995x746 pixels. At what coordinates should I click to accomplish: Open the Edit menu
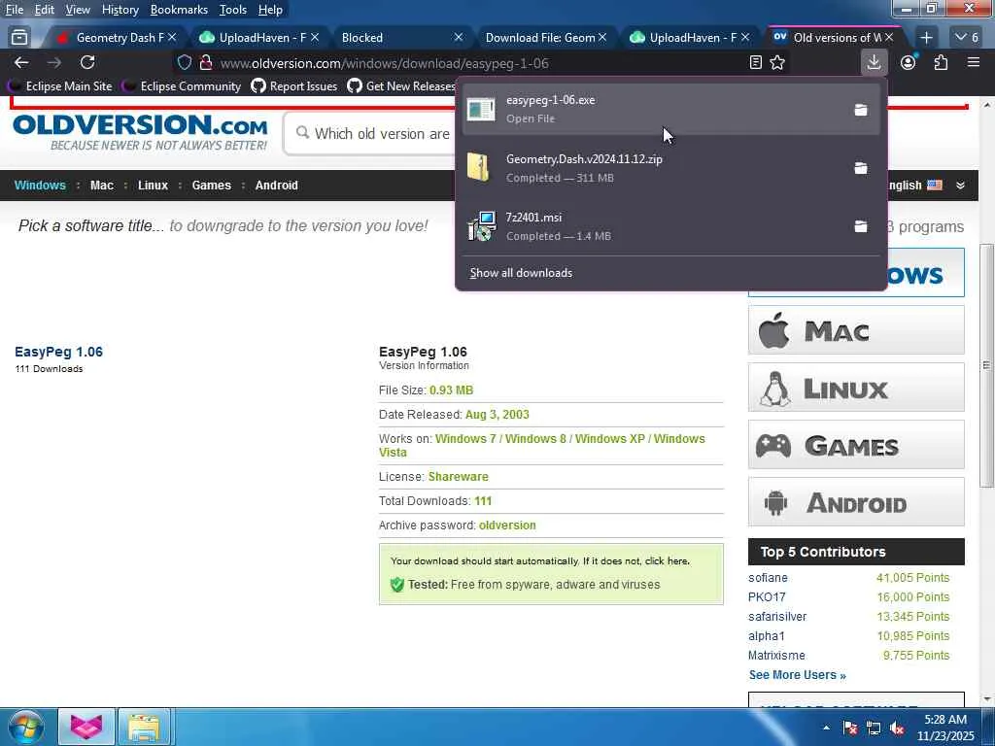(45, 10)
